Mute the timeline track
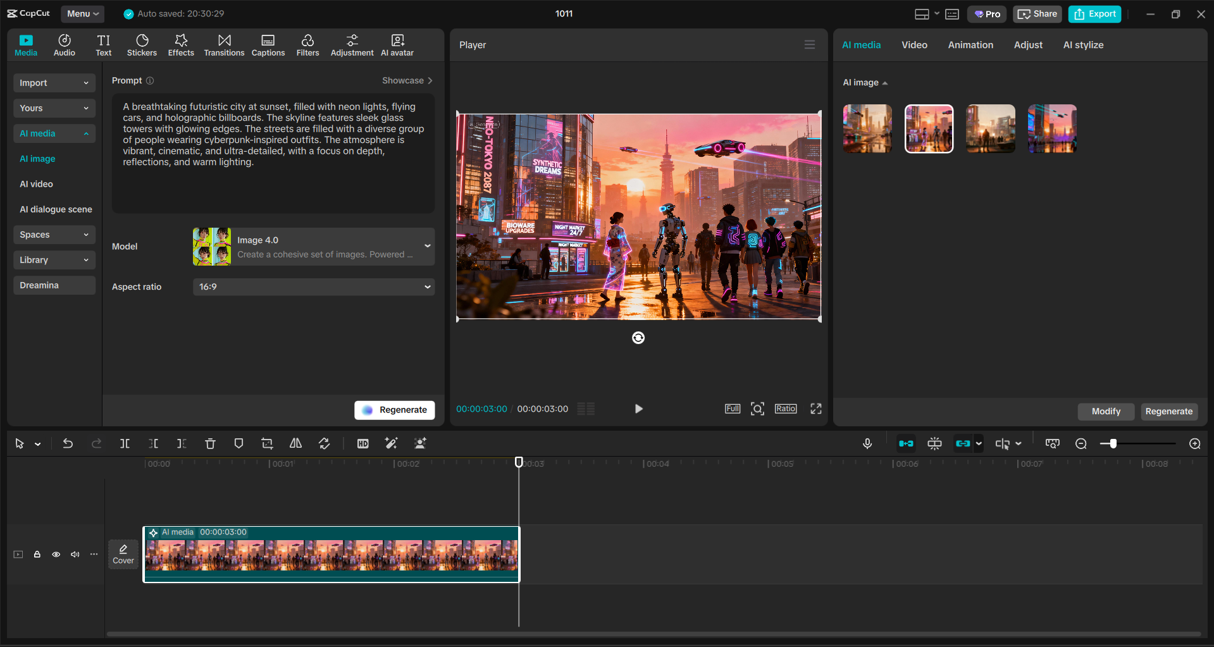Viewport: 1214px width, 647px height. 75,554
